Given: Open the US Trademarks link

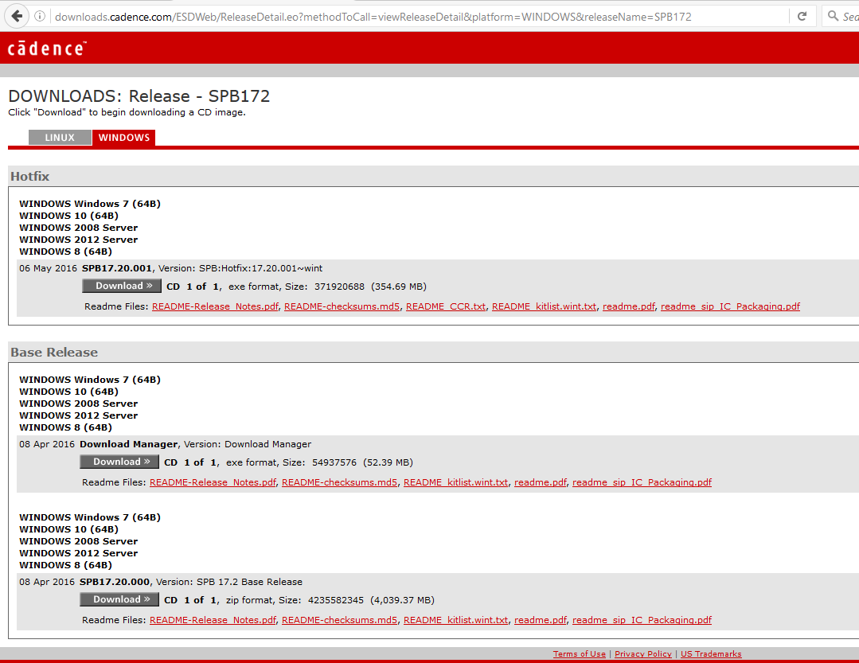Looking at the screenshot, I should click(711, 653).
